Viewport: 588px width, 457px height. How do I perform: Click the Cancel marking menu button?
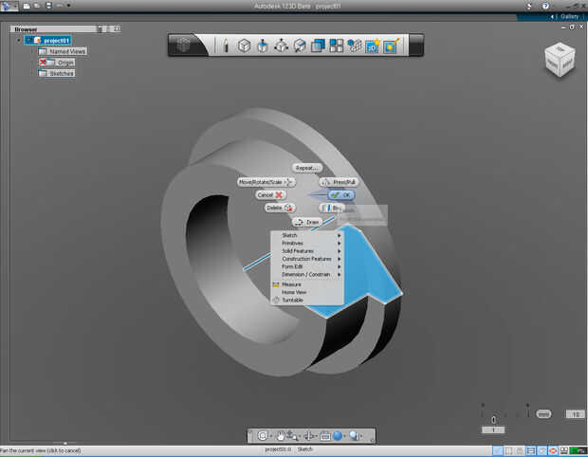pos(270,195)
